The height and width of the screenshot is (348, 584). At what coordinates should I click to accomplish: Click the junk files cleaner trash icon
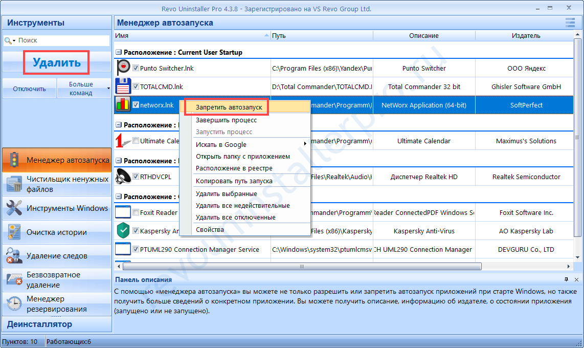click(x=14, y=184)
